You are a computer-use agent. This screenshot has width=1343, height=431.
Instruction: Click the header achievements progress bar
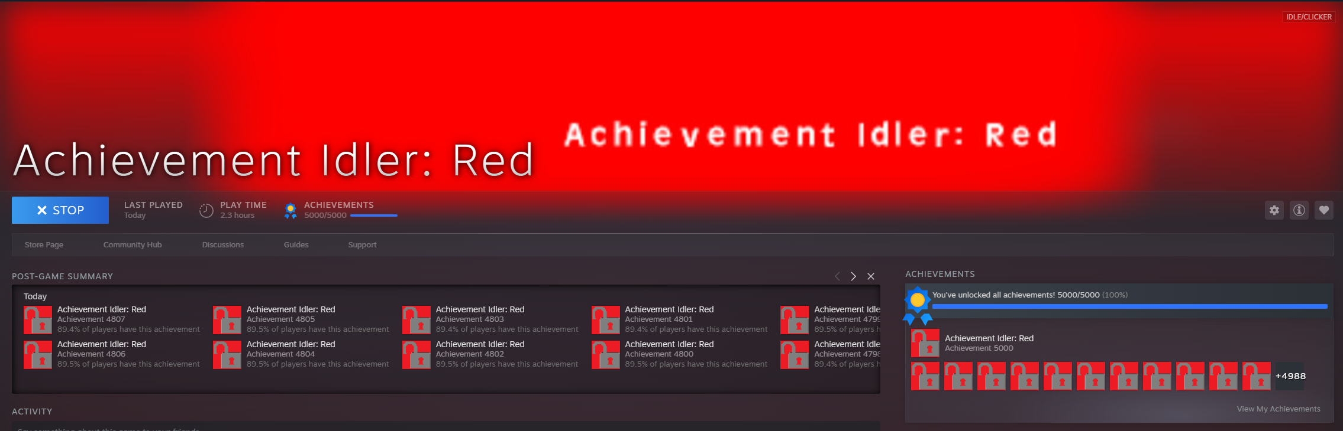point(374,215)
